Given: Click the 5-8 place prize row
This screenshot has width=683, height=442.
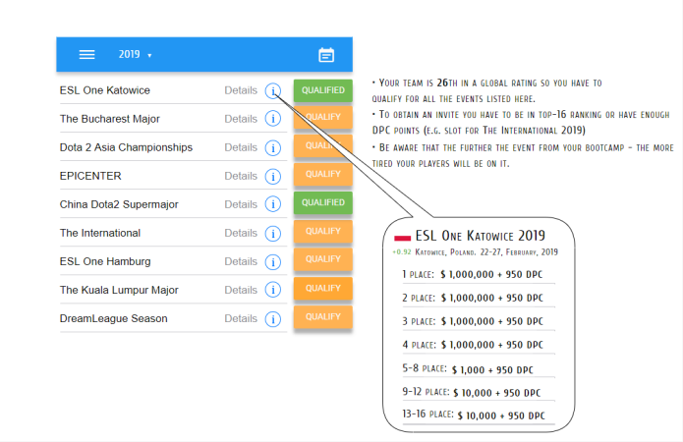Looking at the screenshot, I should pos(479,369).
